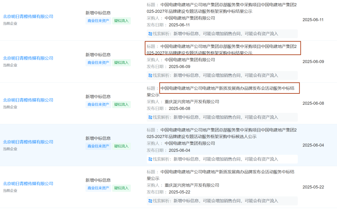The image size is (337, 209).
Task: Select 新增中标信息 label in the 2025-06-11 row
Action: (98, 13)
